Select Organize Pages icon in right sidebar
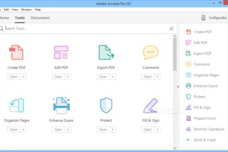Image resolution: width=228 pixels, height=152 pixels. (x=188, y=75)
